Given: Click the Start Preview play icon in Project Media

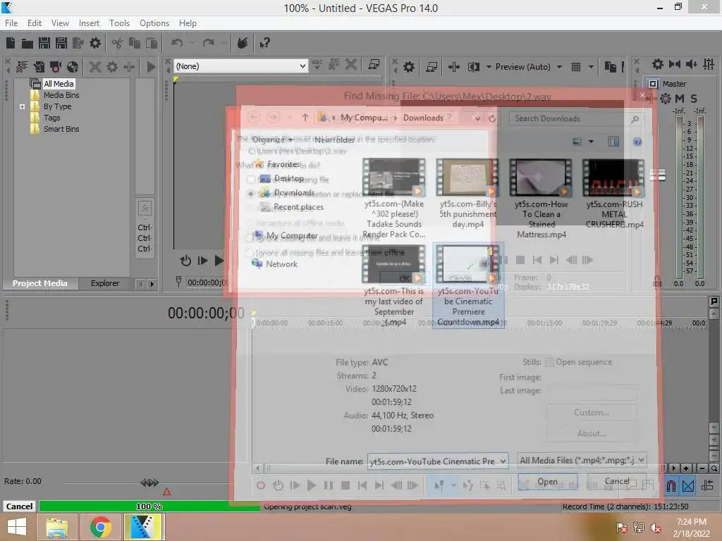Looking at the screenshot, I should 151,67.
